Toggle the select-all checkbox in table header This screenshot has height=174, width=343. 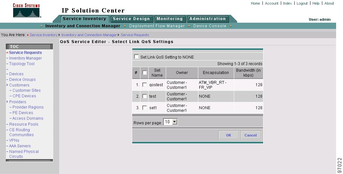(145, 73)
